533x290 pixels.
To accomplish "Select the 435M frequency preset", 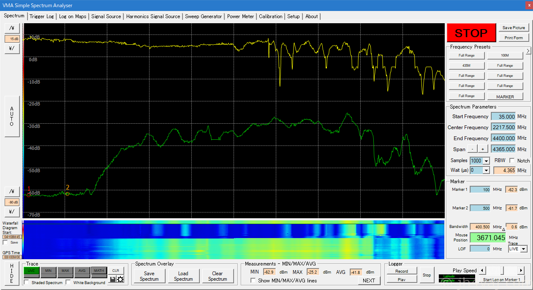I will [x=466, y=65].
